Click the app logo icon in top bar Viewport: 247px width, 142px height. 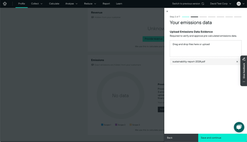tap(5, 4)
